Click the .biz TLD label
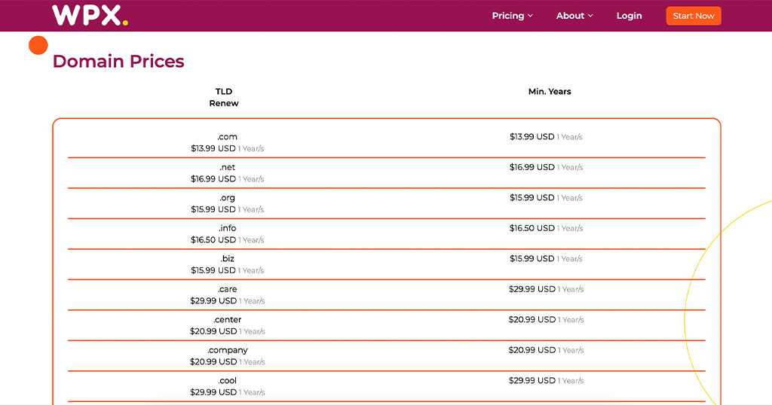This screenshot has width=772, height=405. point(227,259)
